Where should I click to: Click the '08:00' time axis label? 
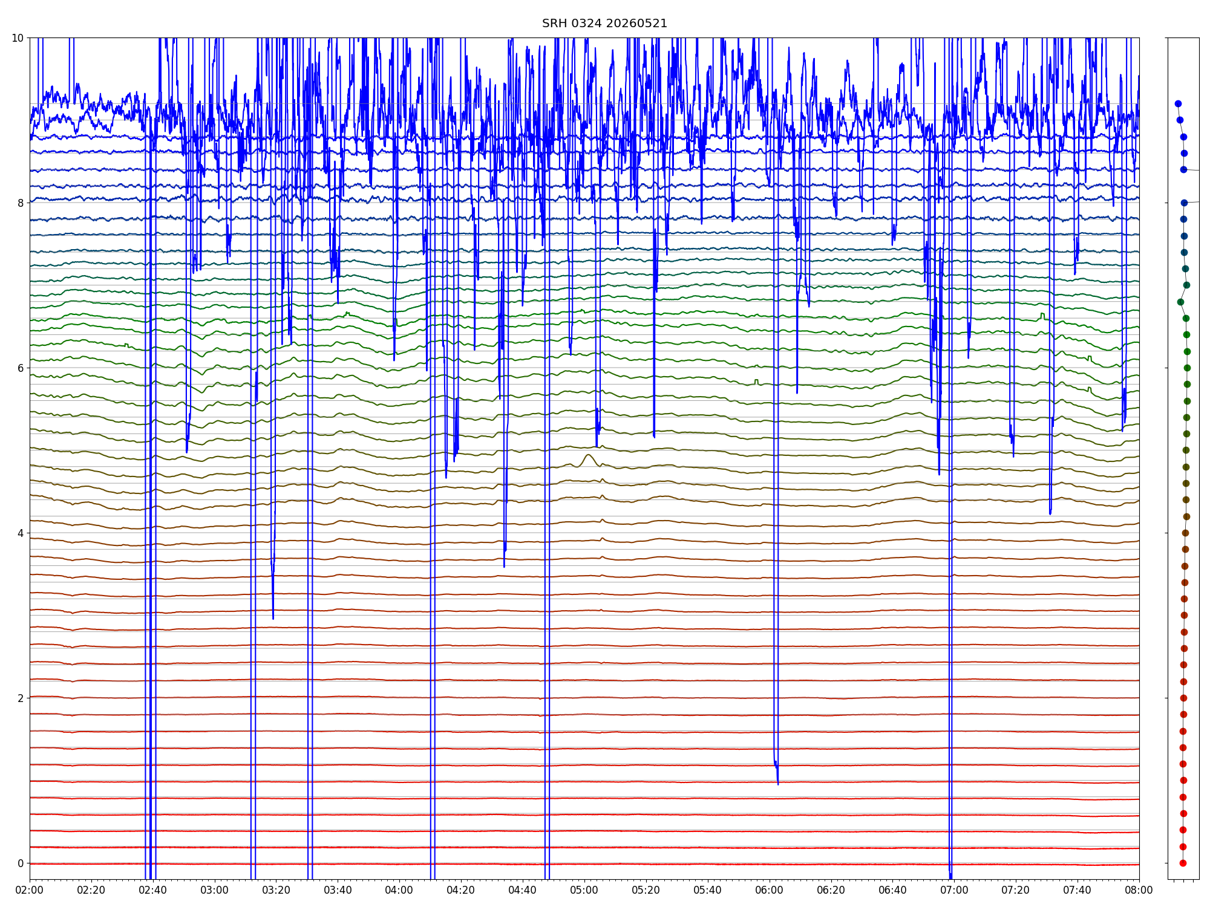click(x=1139, y=890)
